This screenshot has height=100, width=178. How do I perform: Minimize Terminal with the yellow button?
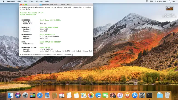[x=23, y=5]
